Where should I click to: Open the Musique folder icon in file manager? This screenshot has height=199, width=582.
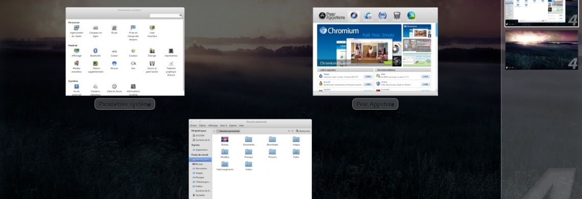(248, 152)
